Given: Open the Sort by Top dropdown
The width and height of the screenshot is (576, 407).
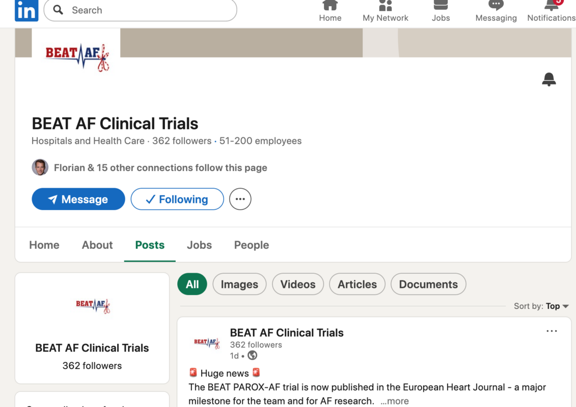Looking at the screenshot, I should (557, 306).
